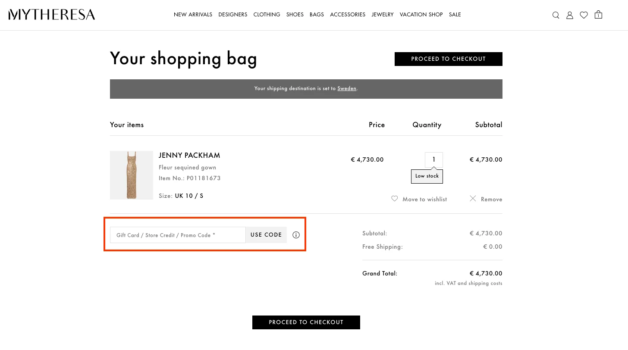The image size is (628, 350).
Task: Click the Your shopping bag heading
Action: 183,59
